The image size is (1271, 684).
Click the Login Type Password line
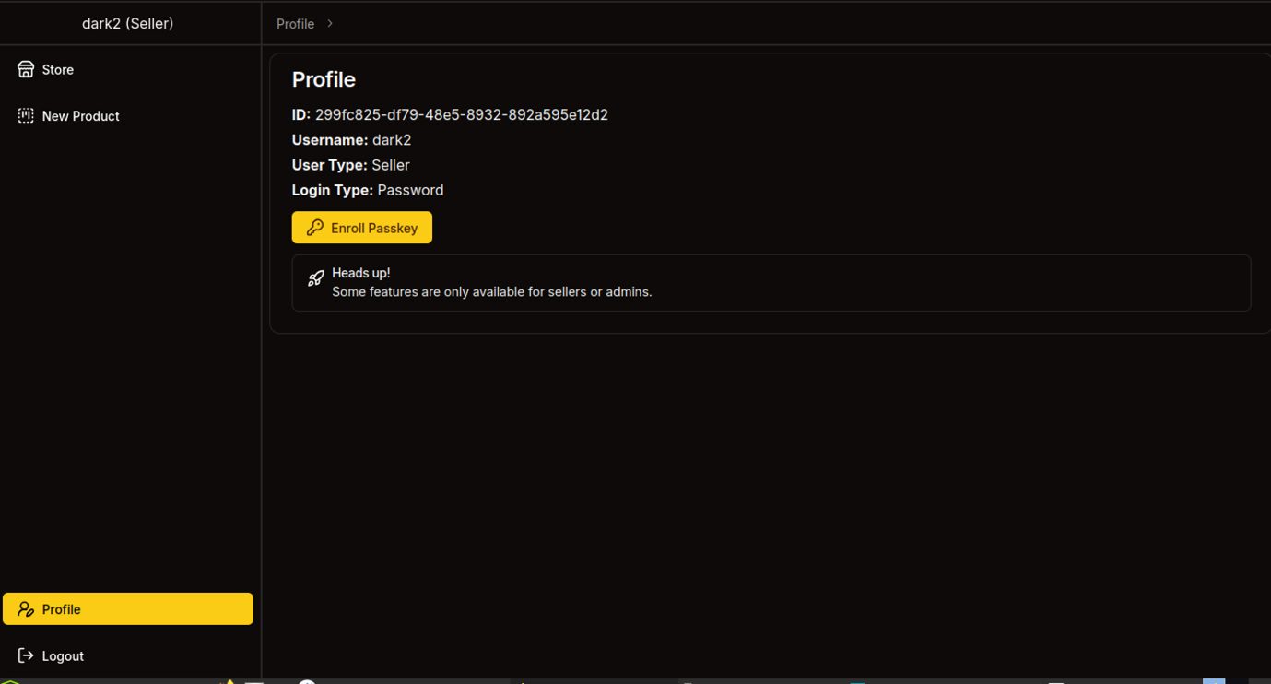tap(367, 190)
